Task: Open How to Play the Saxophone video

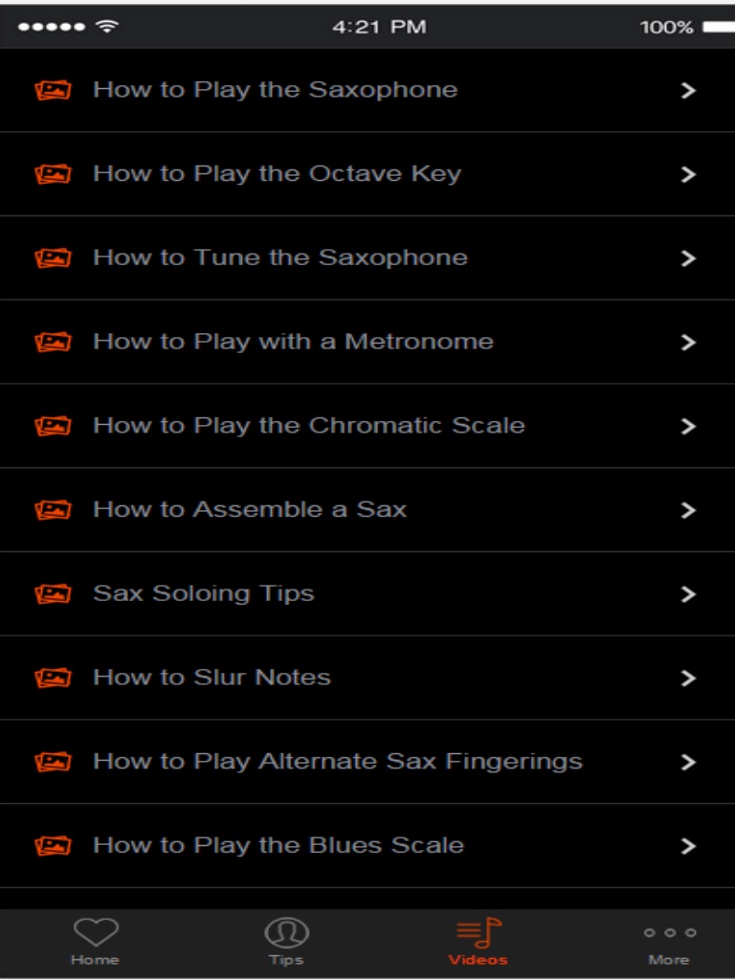Action: click(275, 90)
